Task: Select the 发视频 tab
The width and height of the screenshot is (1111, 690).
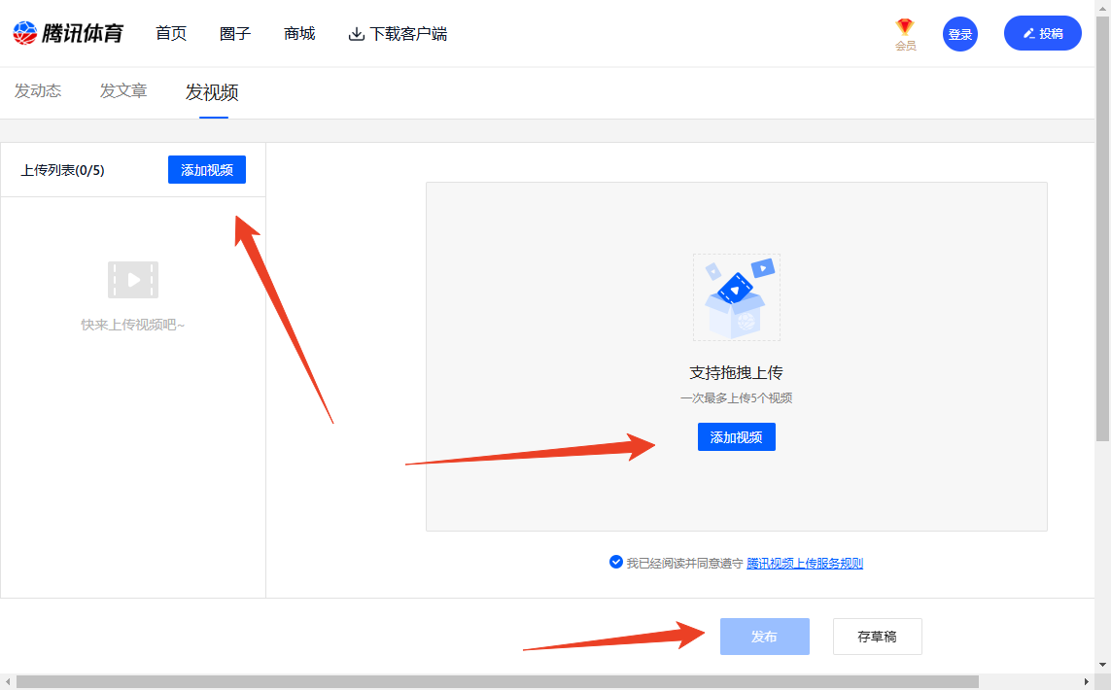Action: coord(212,92)
